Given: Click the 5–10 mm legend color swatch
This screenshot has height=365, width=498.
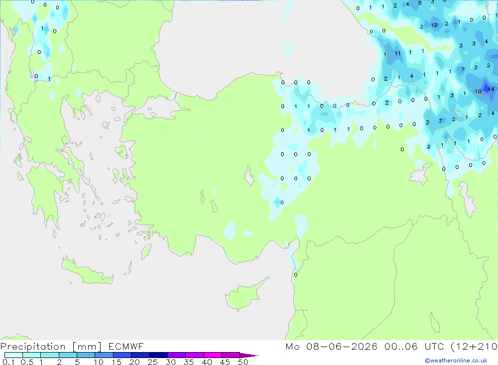Looking at the screenshot, I should tap(86, 355).
